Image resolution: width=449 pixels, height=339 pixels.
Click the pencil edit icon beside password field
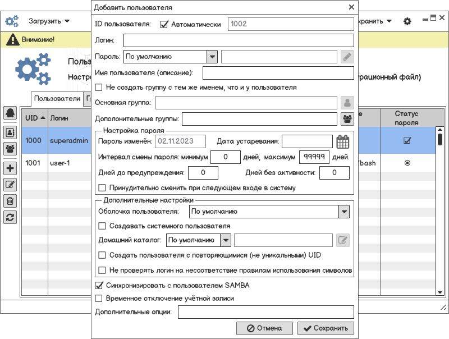point(347,57)
